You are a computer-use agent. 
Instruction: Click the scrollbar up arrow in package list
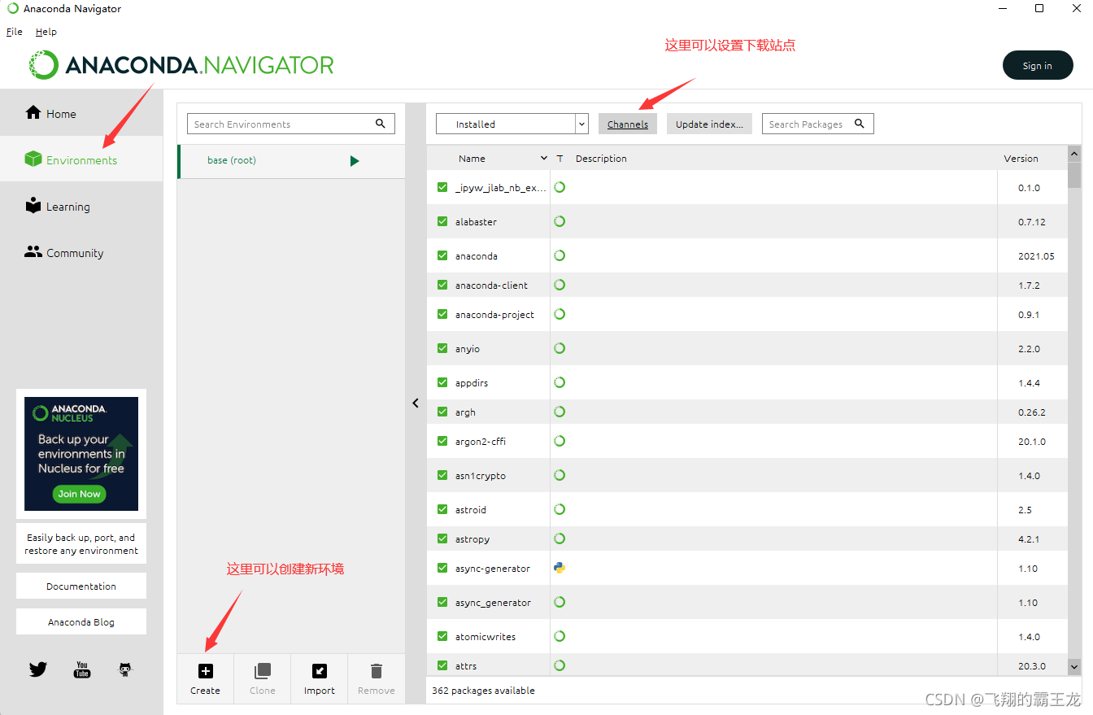[x=1074, y=153]
